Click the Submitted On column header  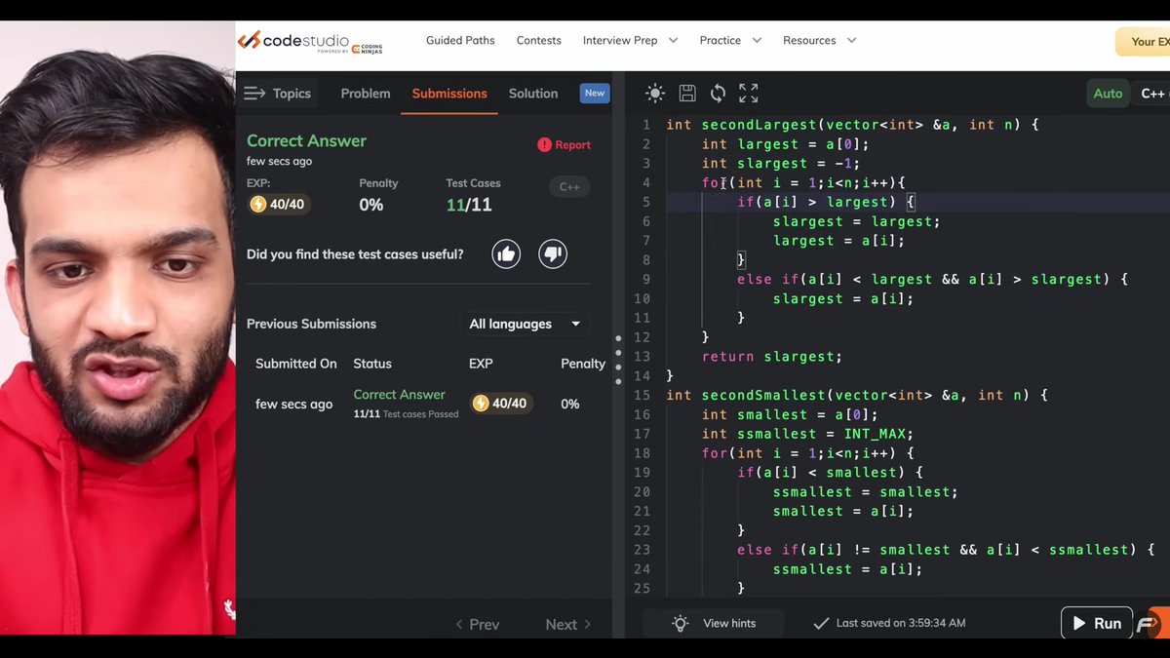coord(296,364)
